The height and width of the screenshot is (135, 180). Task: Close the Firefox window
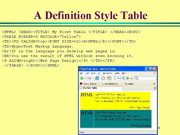155,69
